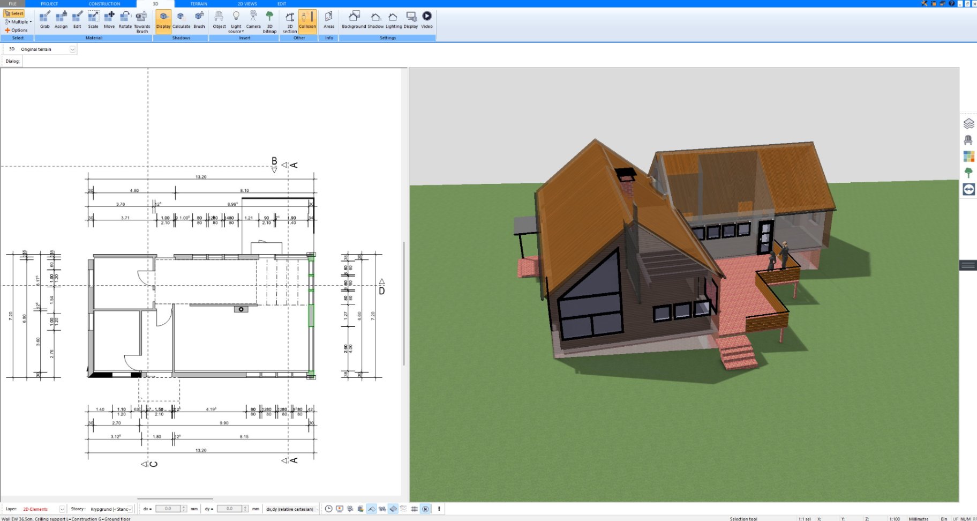Screen dimensions: 977x521
Task: Activate the Move material tool
Action: coord(109,19)
